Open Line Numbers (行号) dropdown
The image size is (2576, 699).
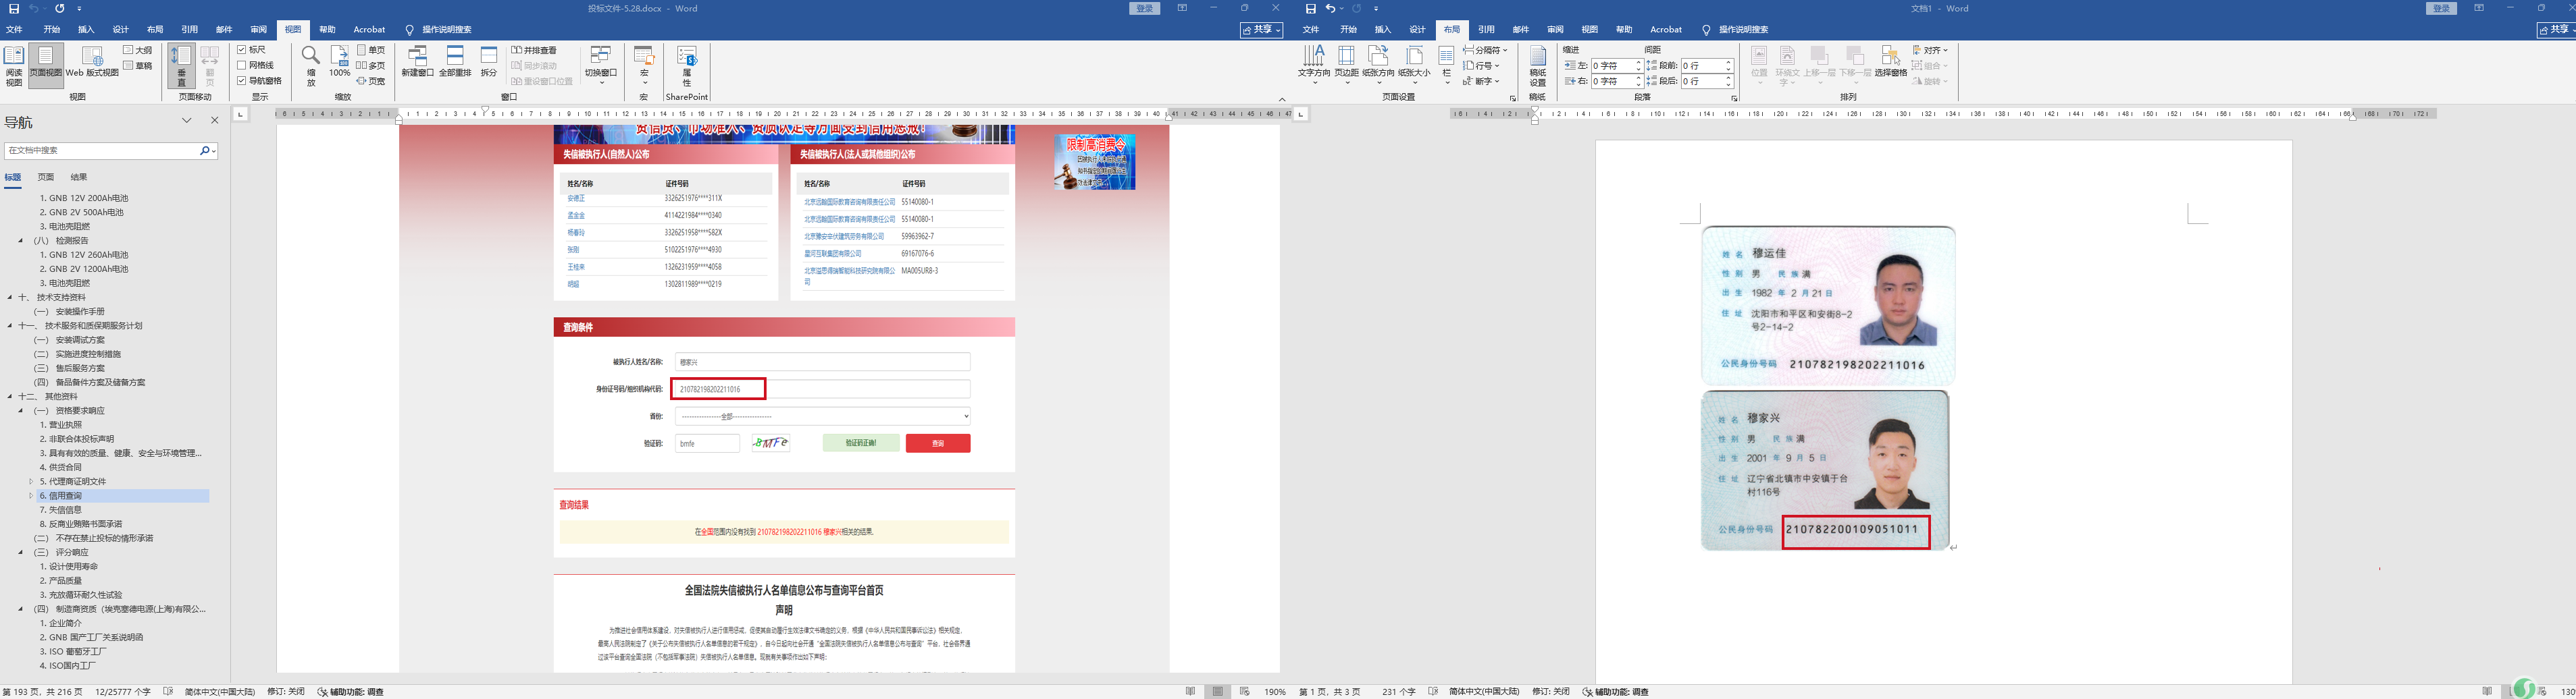point(1481,66)
